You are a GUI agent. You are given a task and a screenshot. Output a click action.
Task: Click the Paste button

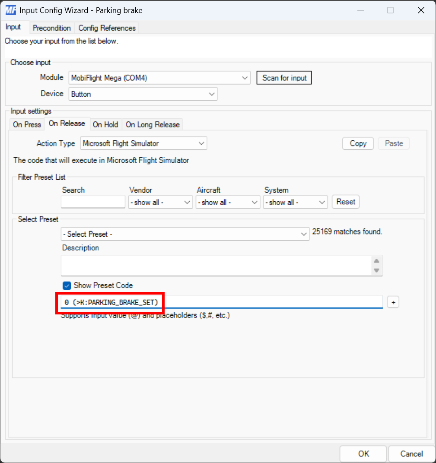click(394, 143)
